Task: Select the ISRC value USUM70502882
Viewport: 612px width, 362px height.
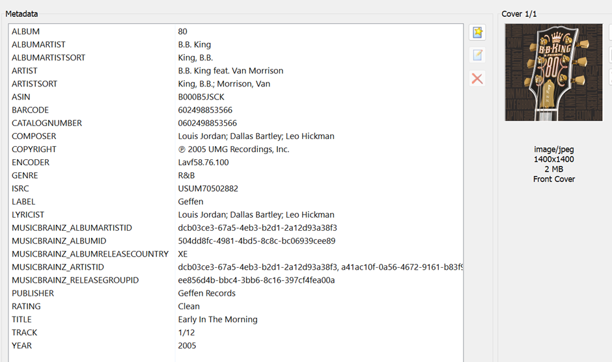Action: coord(208,188)
